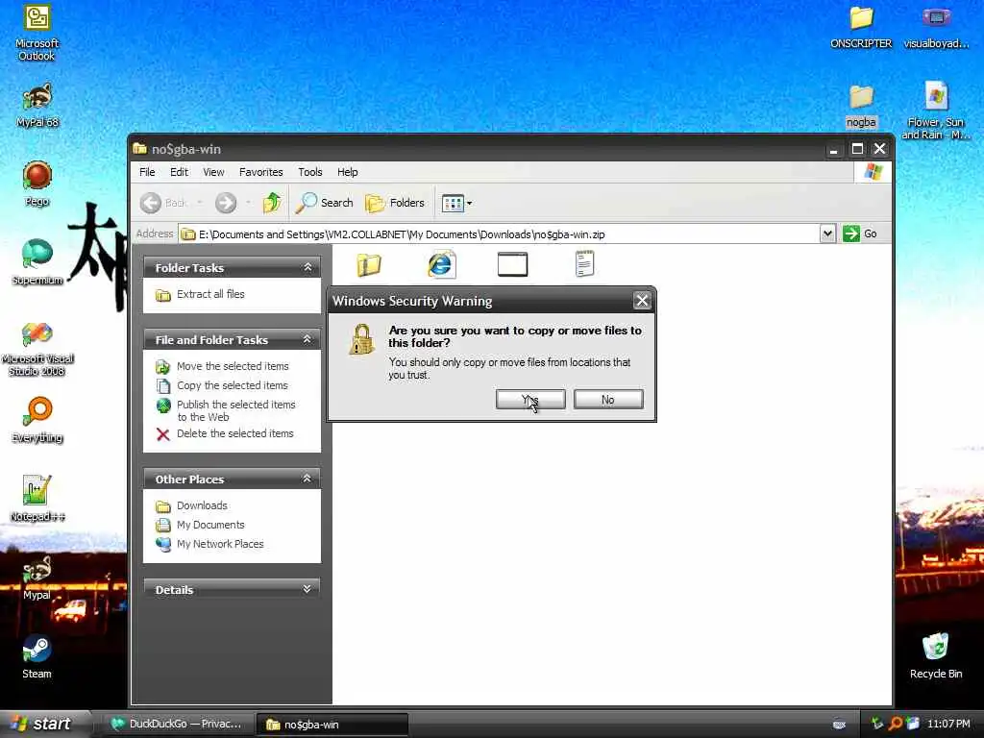Click the address bar path field
The image size is (984, 738).
click(x=499, y=234)
